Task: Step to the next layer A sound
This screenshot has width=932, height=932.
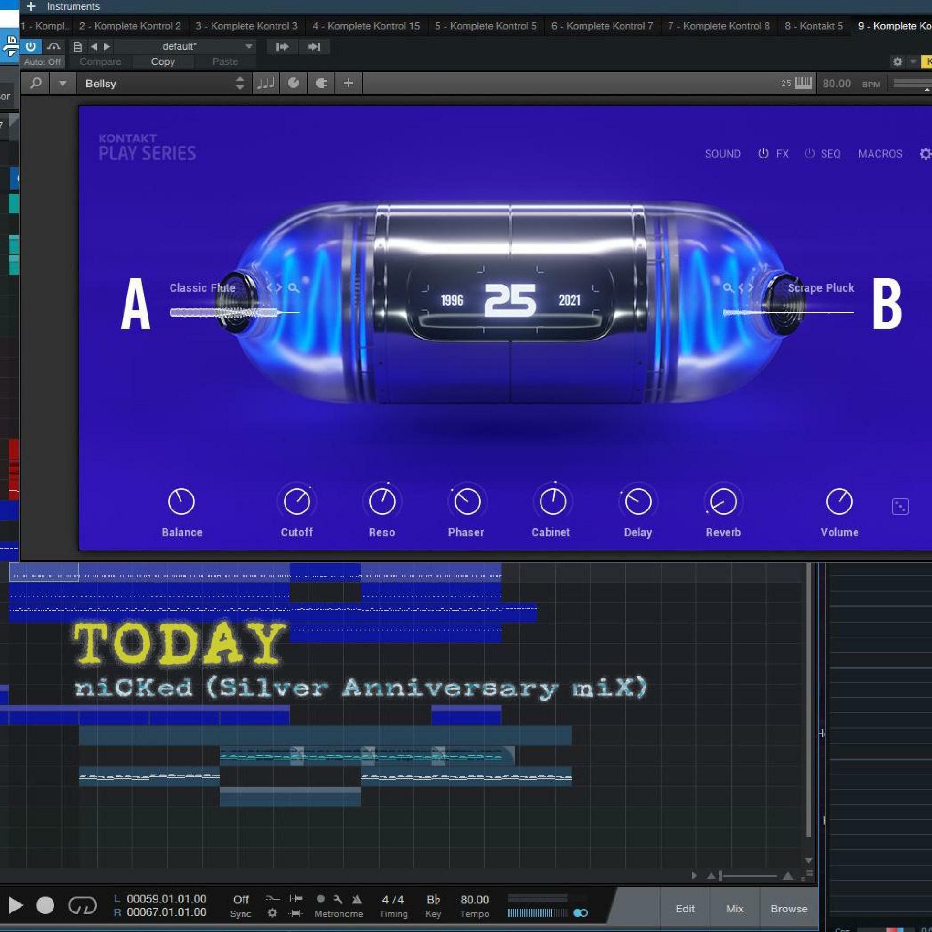Action: [279, 288]
